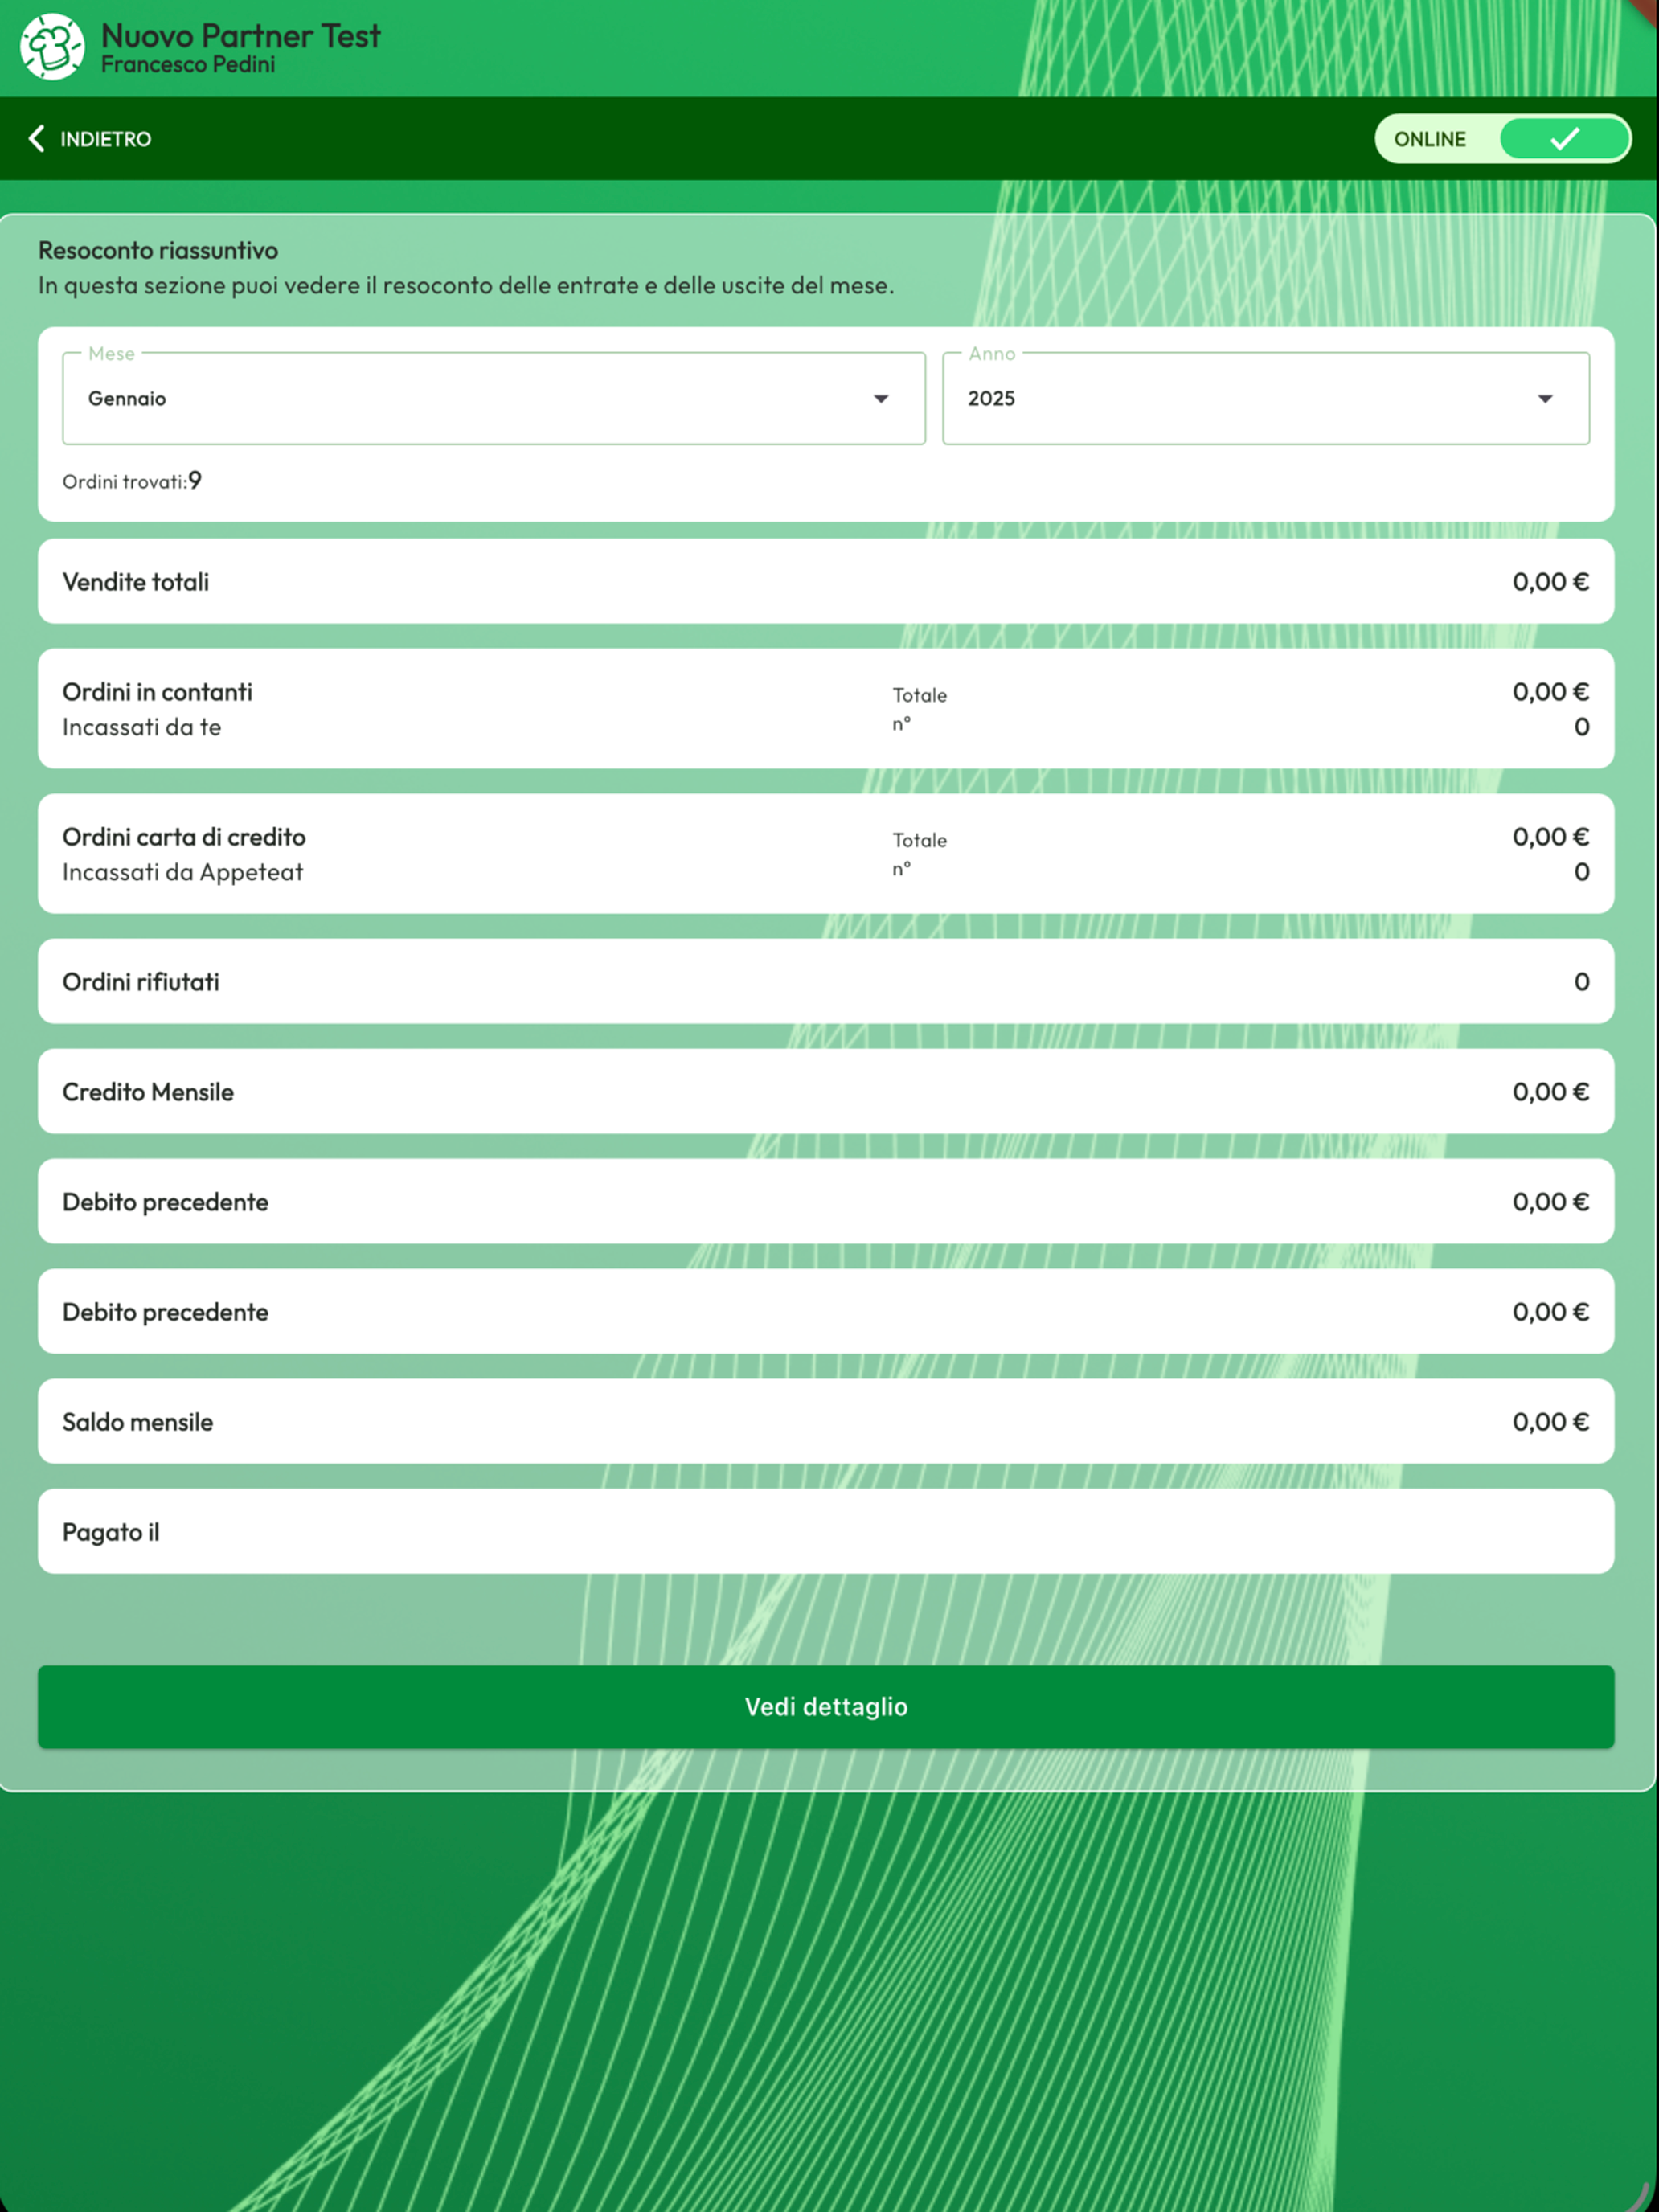Select the Vendite totali row
Screen dimensions: 1659x2212
point(826,581)
